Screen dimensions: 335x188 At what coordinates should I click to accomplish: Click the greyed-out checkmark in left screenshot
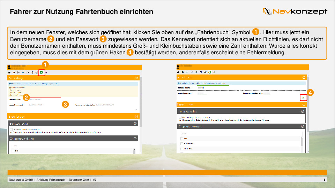point(135,109)
